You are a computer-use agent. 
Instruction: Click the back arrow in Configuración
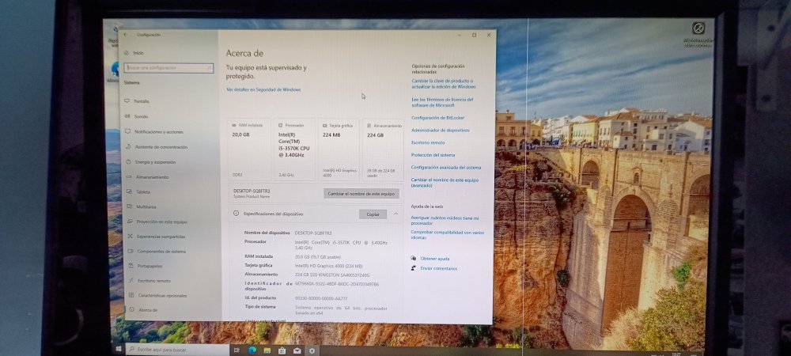[125, 35]
